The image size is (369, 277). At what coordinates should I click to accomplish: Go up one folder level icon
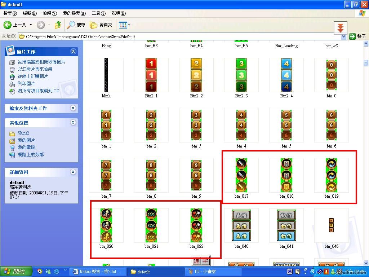[58, 25]
